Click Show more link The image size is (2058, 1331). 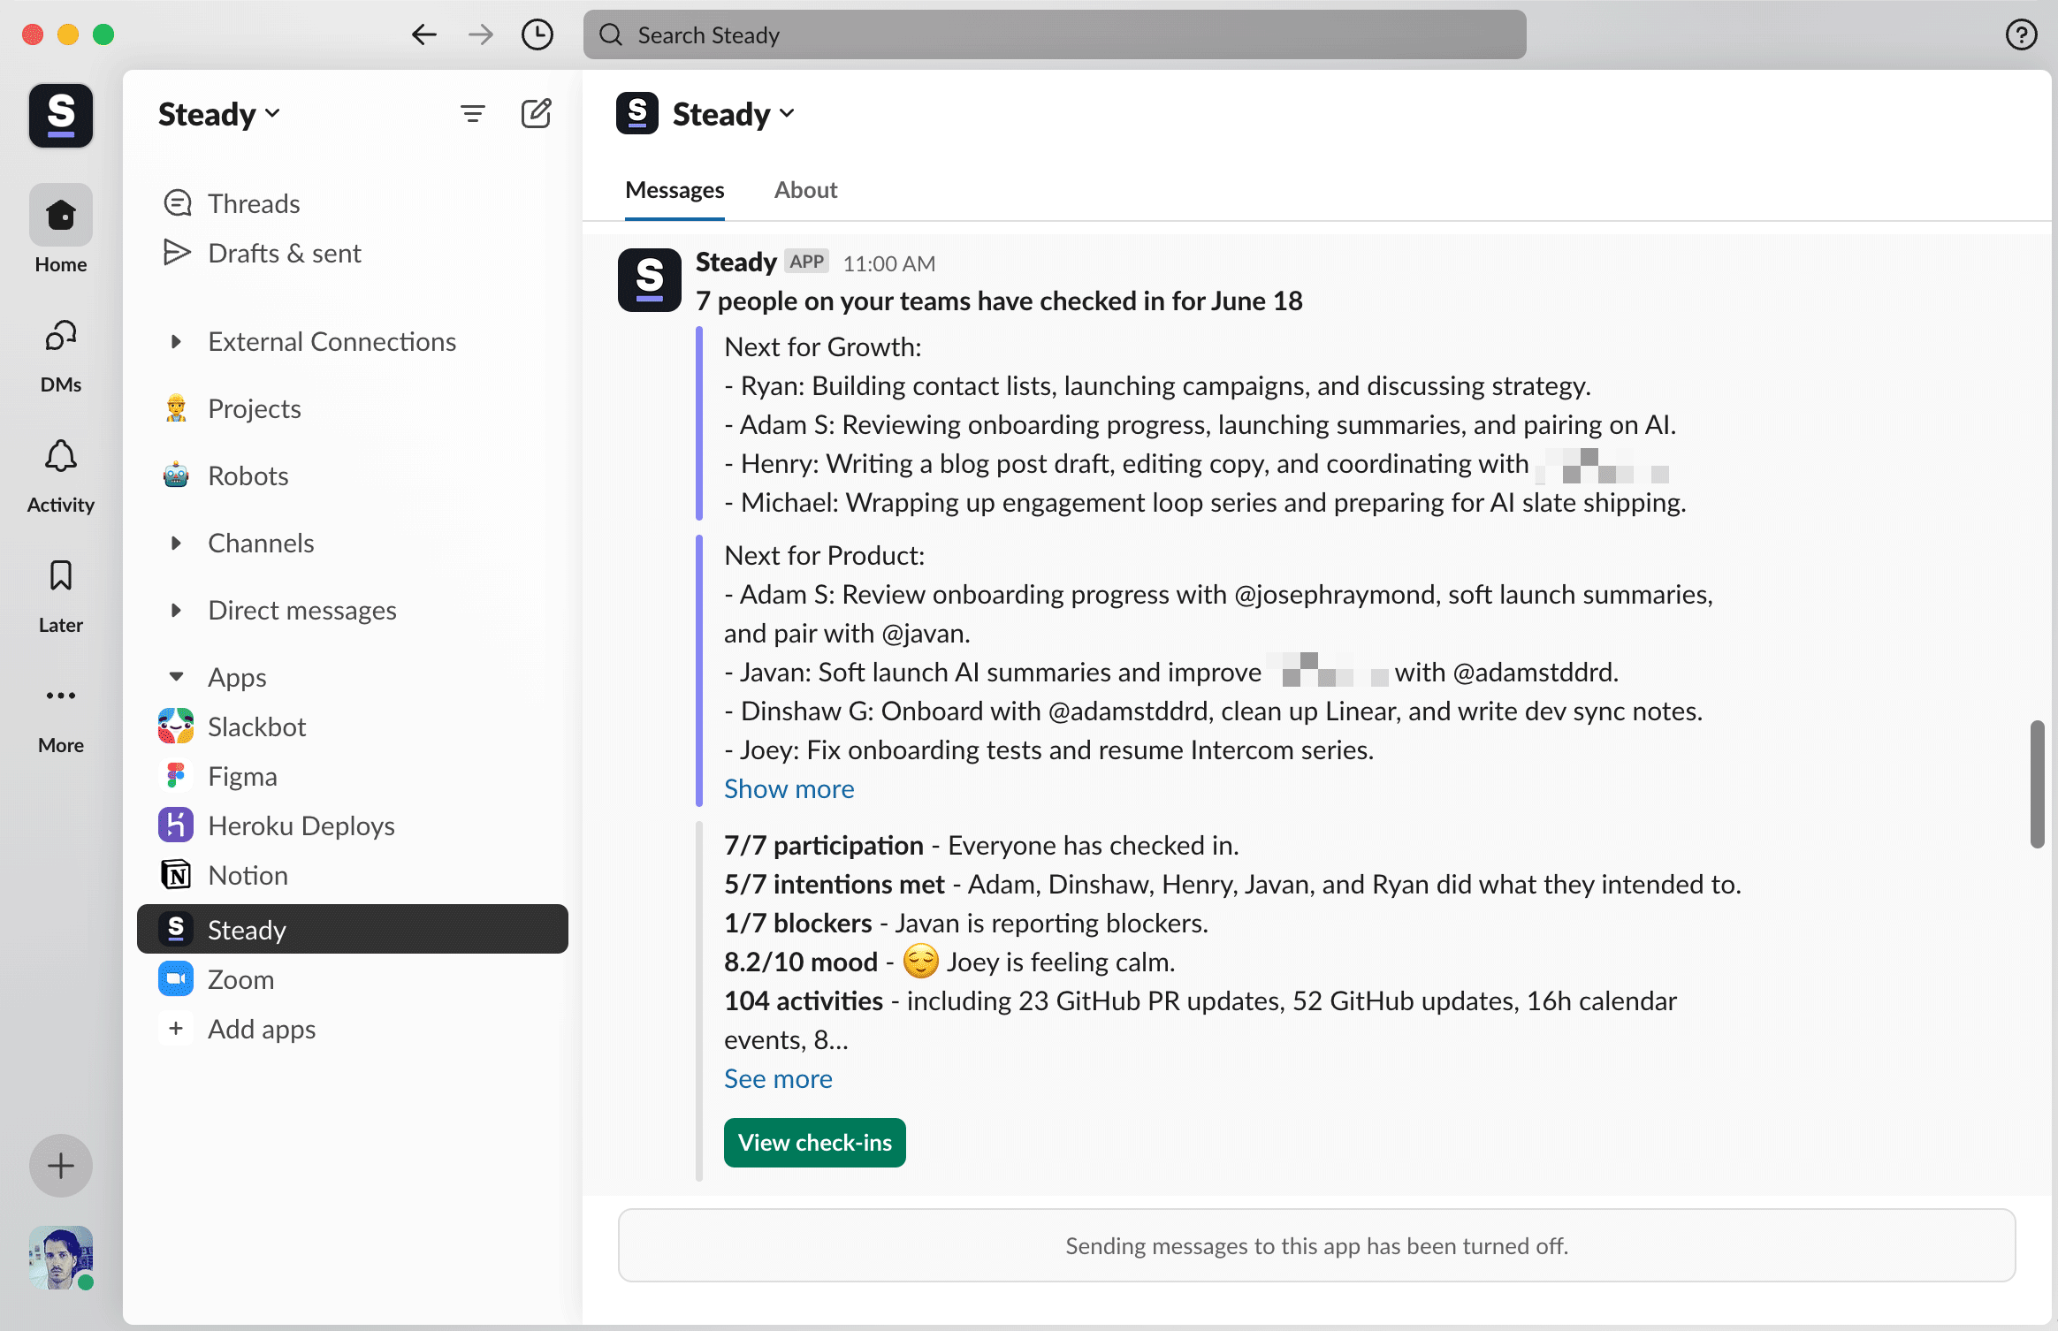[x=789, y=789]
